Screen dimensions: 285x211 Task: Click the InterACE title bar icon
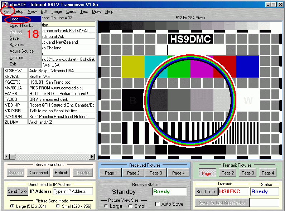coord(4,4)
